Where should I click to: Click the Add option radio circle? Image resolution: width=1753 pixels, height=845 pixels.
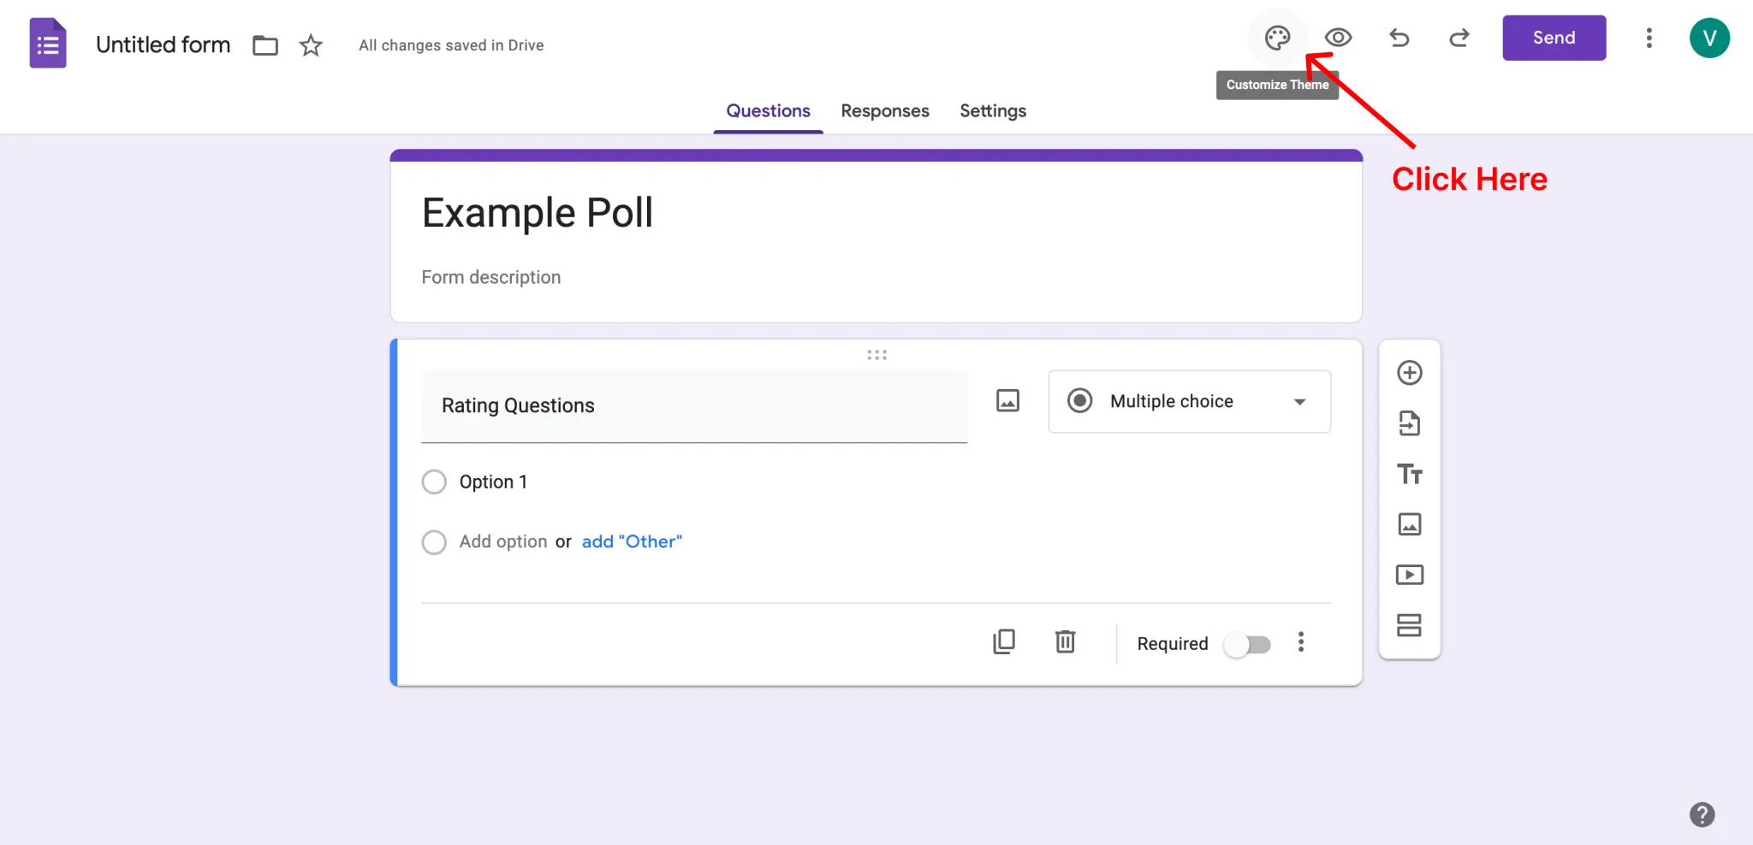434,542
